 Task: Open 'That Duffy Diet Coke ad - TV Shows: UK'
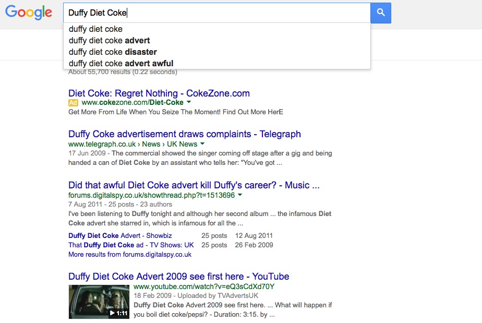click(x=131, y=245)
